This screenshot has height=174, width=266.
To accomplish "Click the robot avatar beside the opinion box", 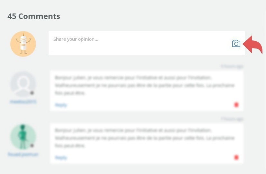I will (x=23, y=44).
